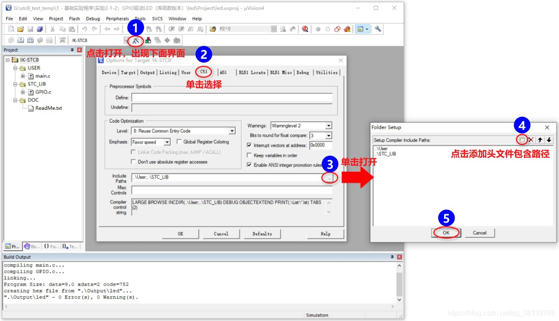559x321 pixels.
Task: Click the Build Output vertical scrollbar
Action: coord(400,282)
